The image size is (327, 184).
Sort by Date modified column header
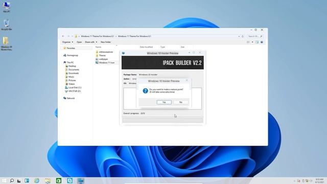[146, 47]
